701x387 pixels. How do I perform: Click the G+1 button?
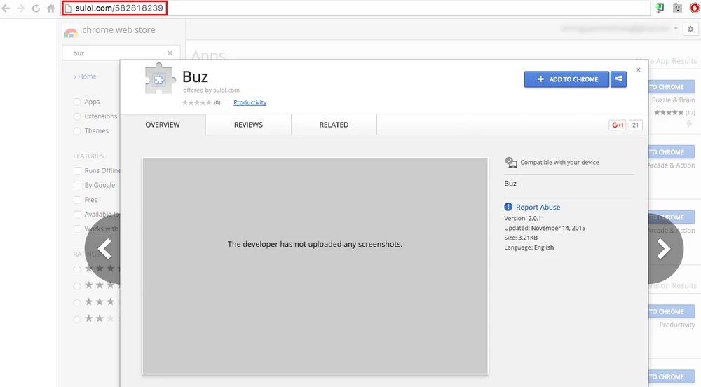click(618, 125)
